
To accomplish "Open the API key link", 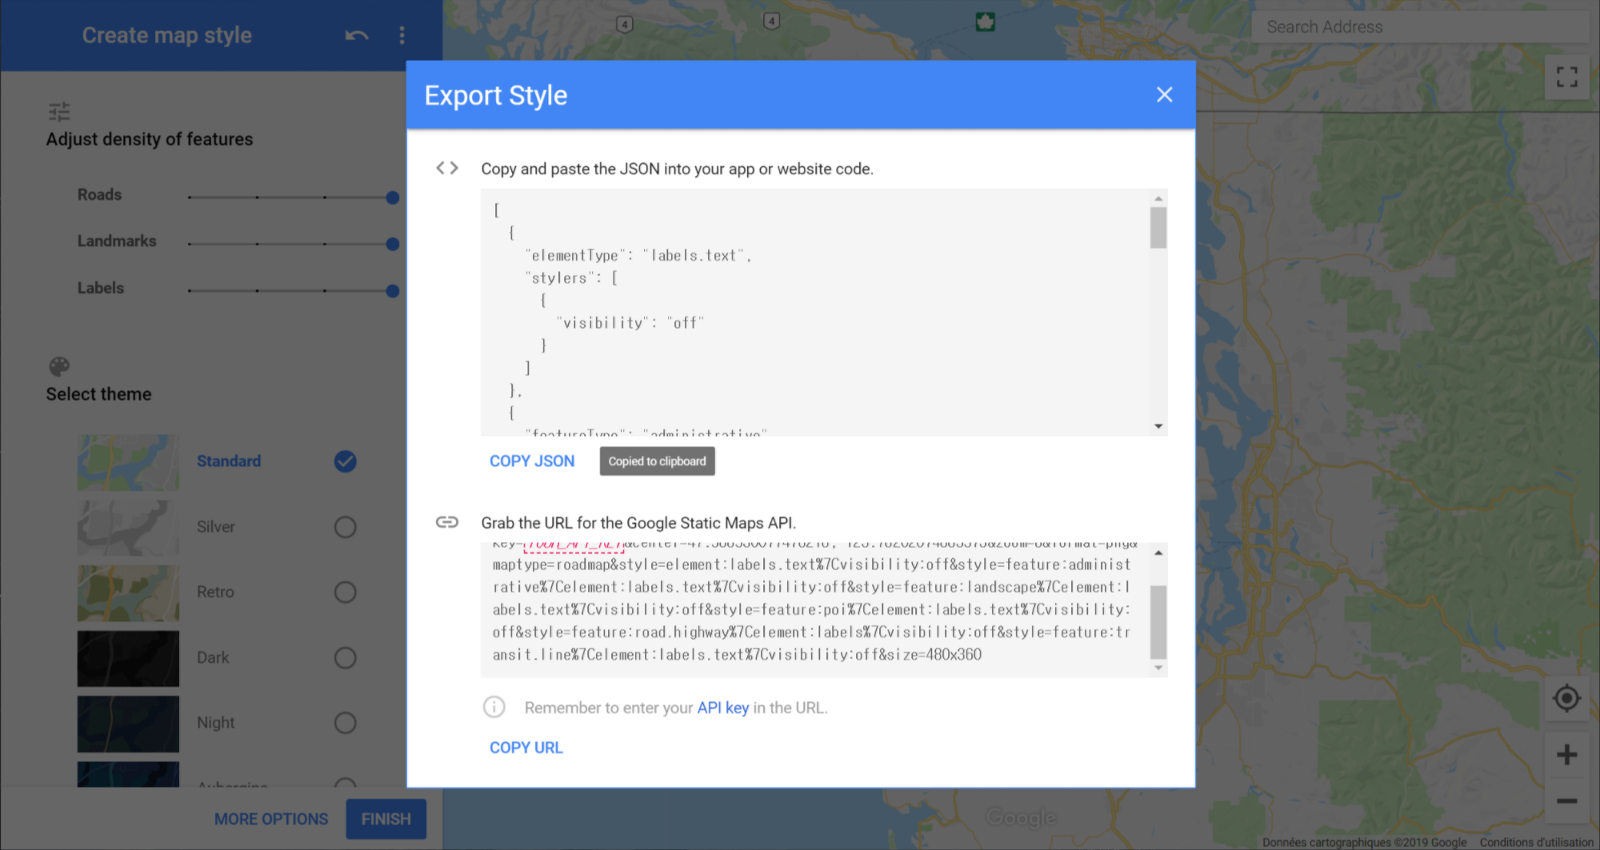I will click(723, 708).
